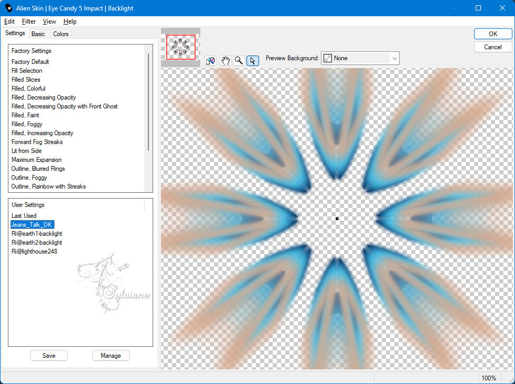Select the Filled Slices preset
The height and width of the screenshot is (384, 515).
(26, 80)
